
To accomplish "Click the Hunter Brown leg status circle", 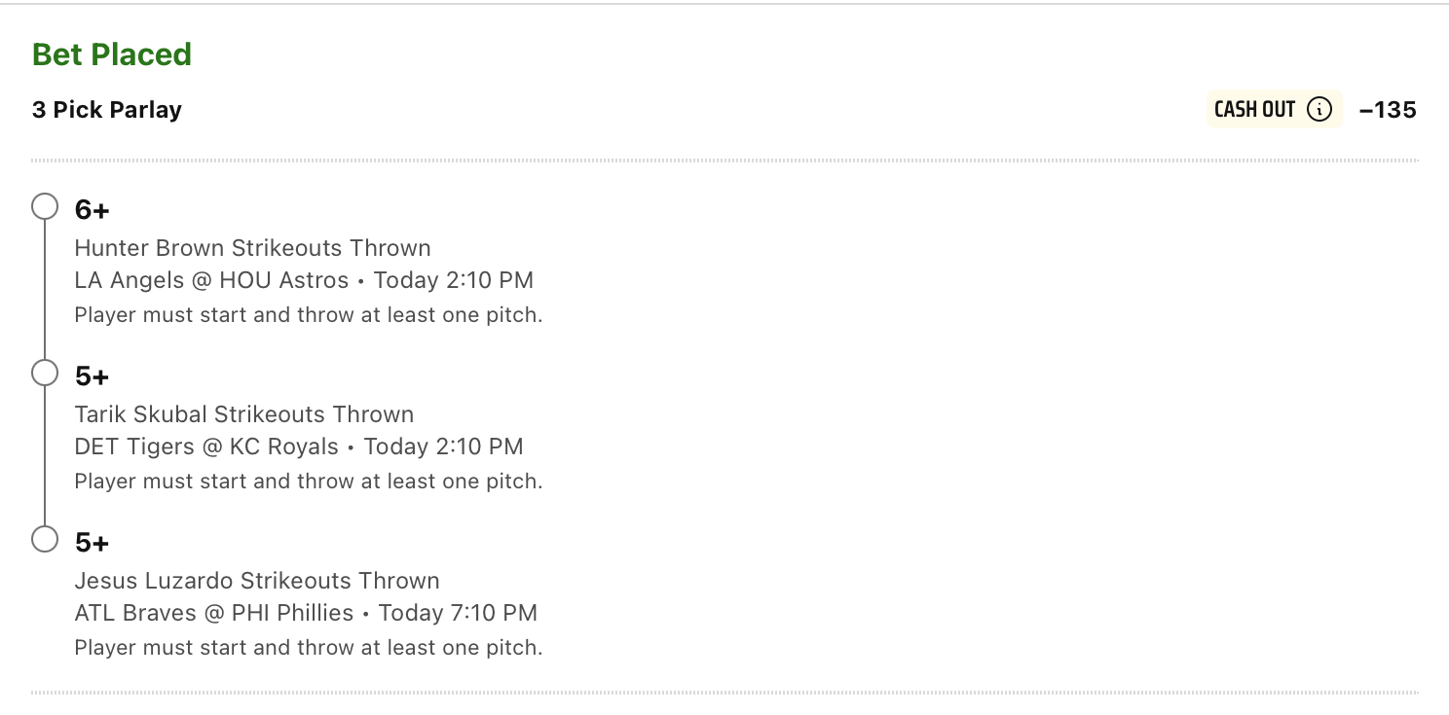I will 45,206.
